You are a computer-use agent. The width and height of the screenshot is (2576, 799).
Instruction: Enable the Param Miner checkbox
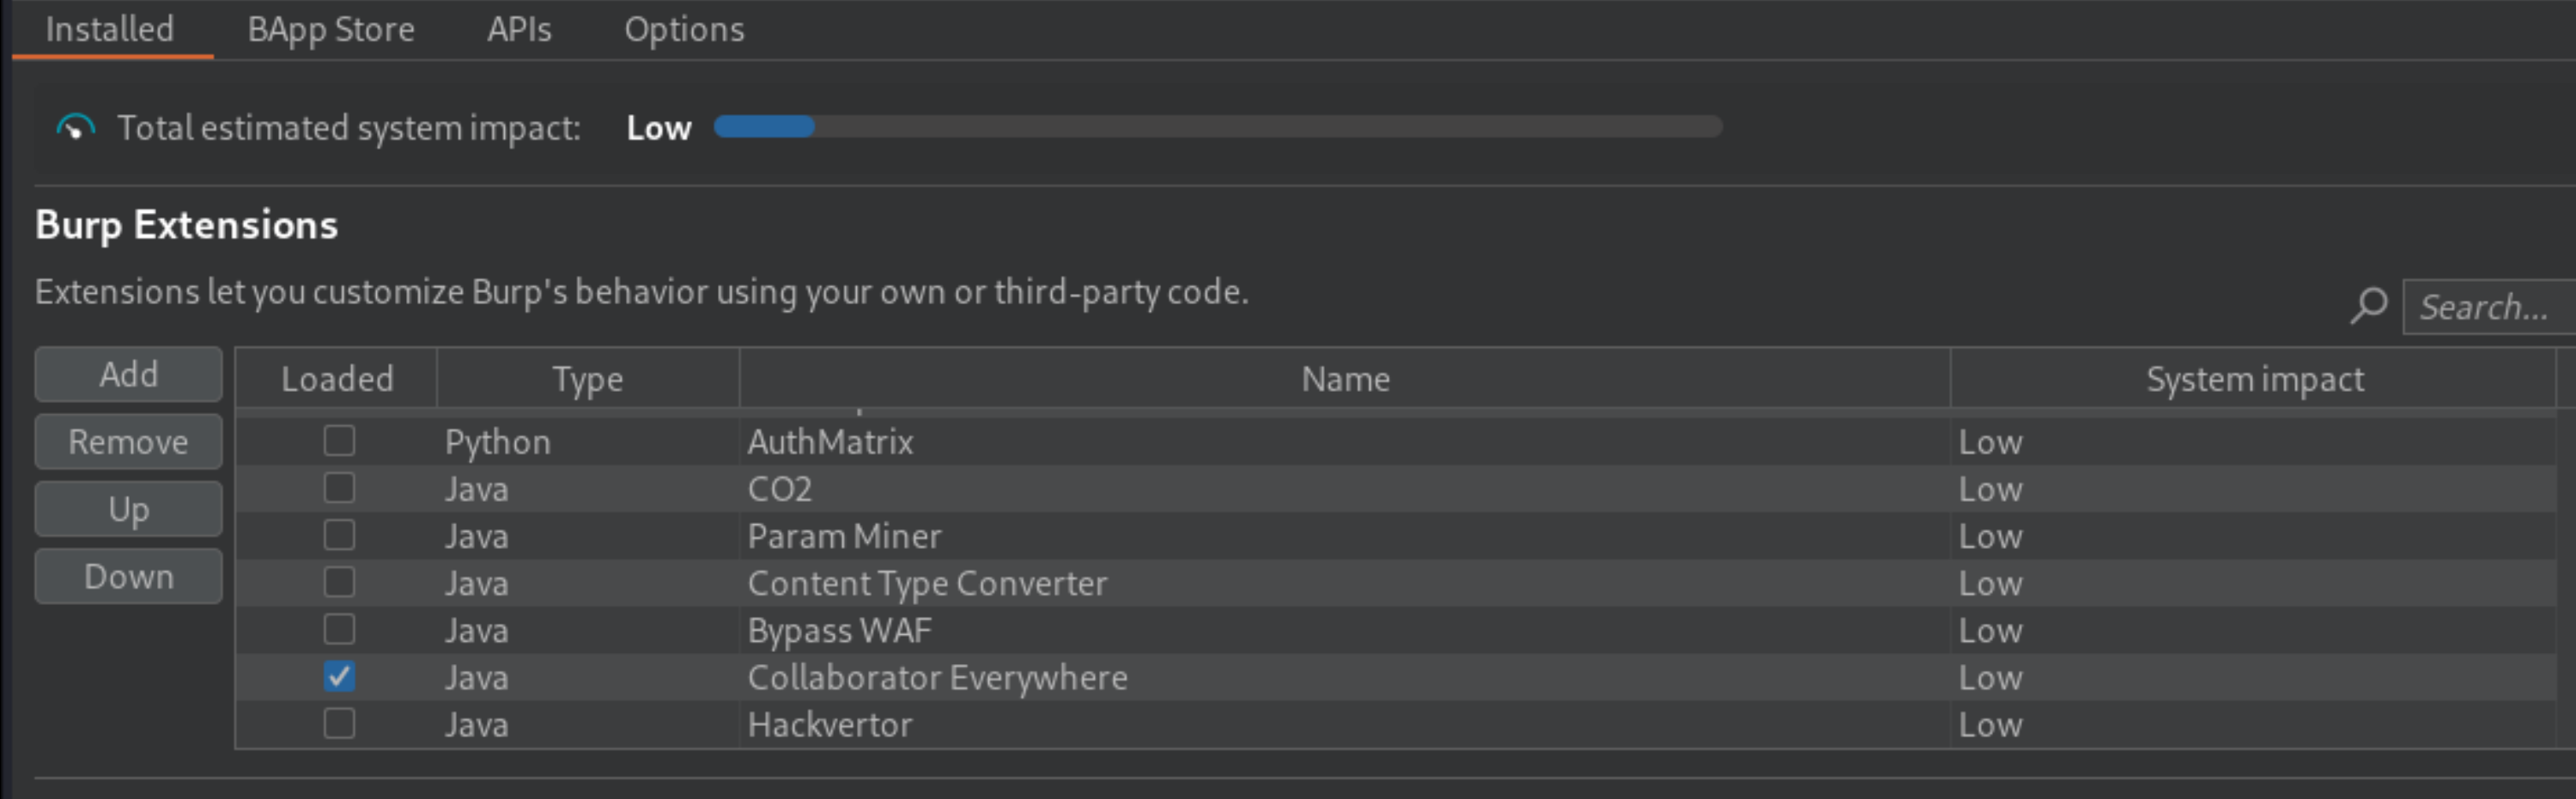[339, 535]
